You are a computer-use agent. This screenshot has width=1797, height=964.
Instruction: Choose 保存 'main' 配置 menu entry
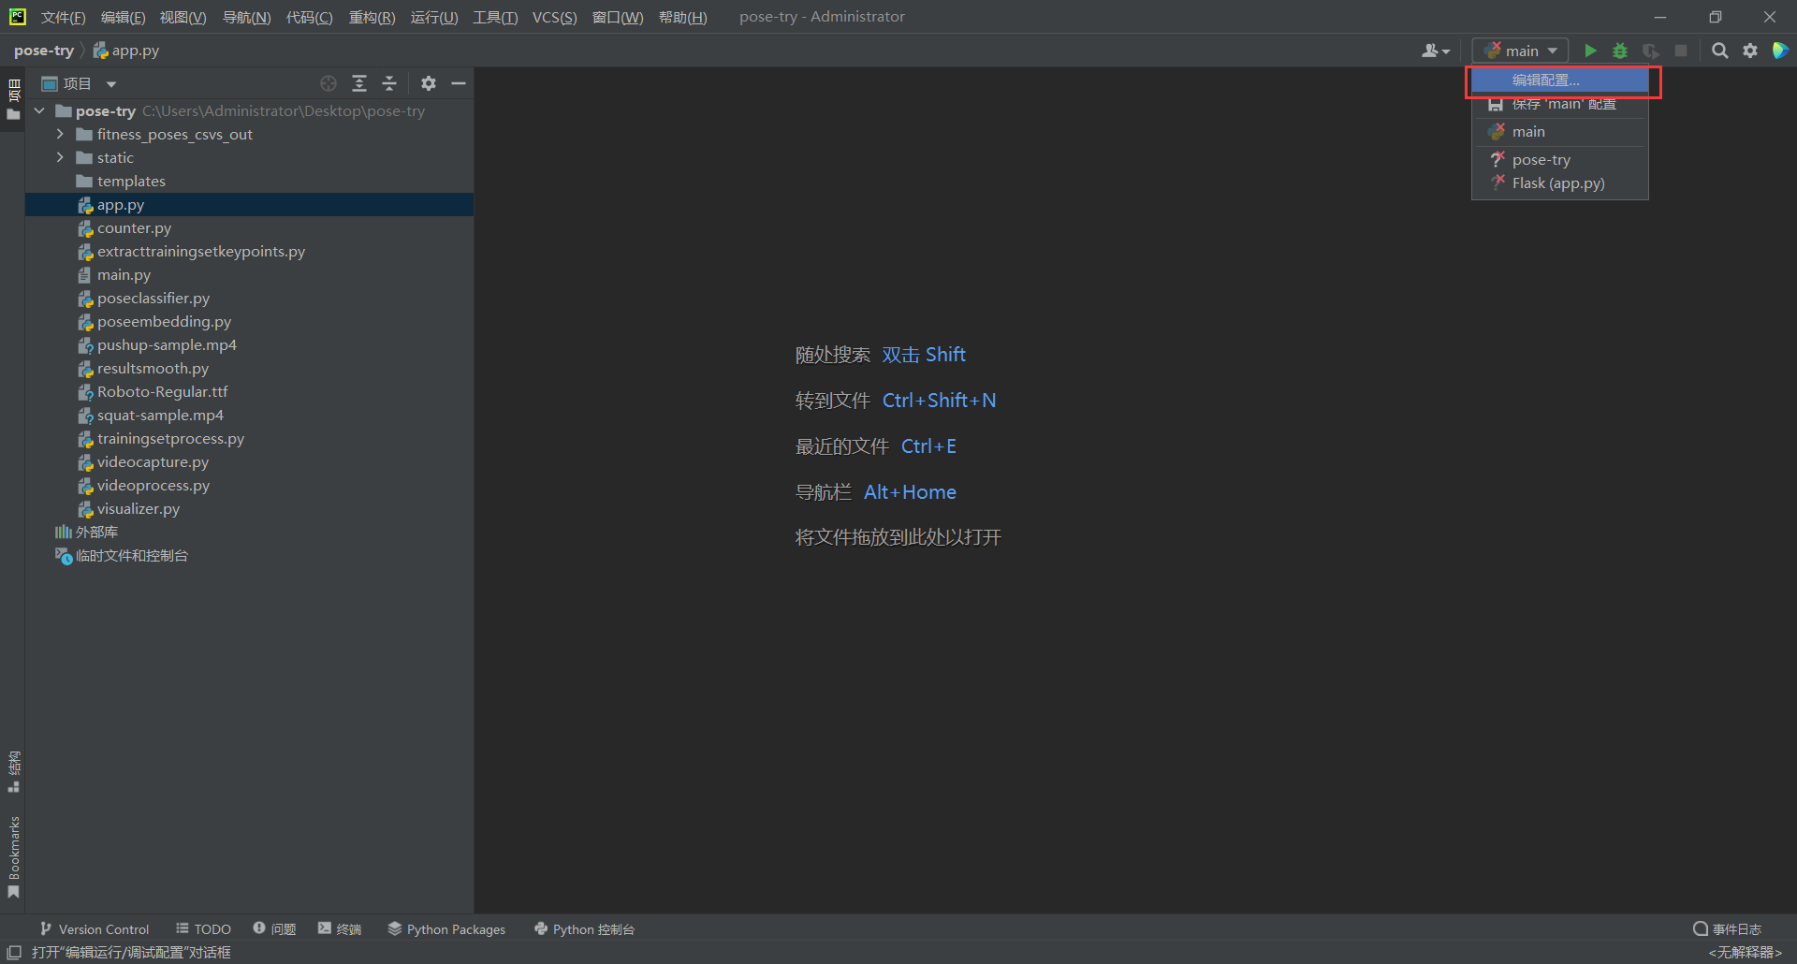[1560, 104]
